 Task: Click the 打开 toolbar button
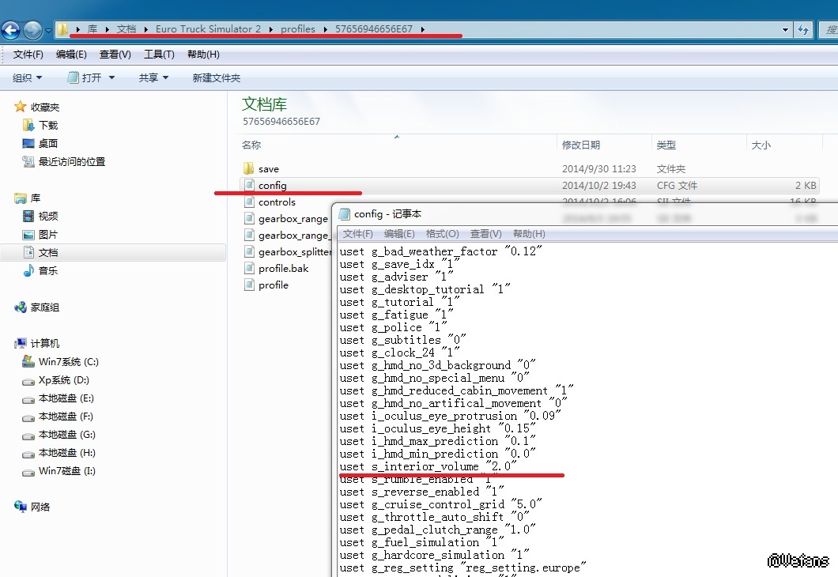click(x=85, y=78)
